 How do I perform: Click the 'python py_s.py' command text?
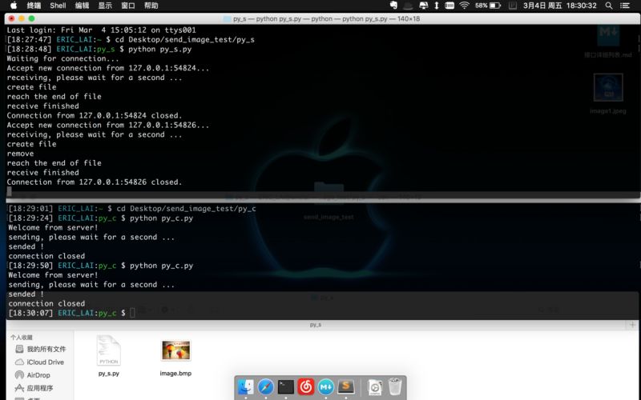point(159,49)
